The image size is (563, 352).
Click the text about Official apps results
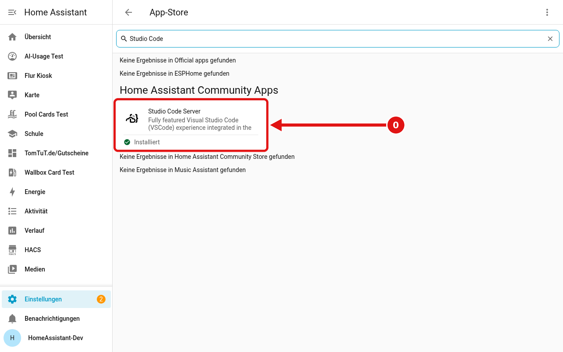pyautogui.click(x=178, y=60)
